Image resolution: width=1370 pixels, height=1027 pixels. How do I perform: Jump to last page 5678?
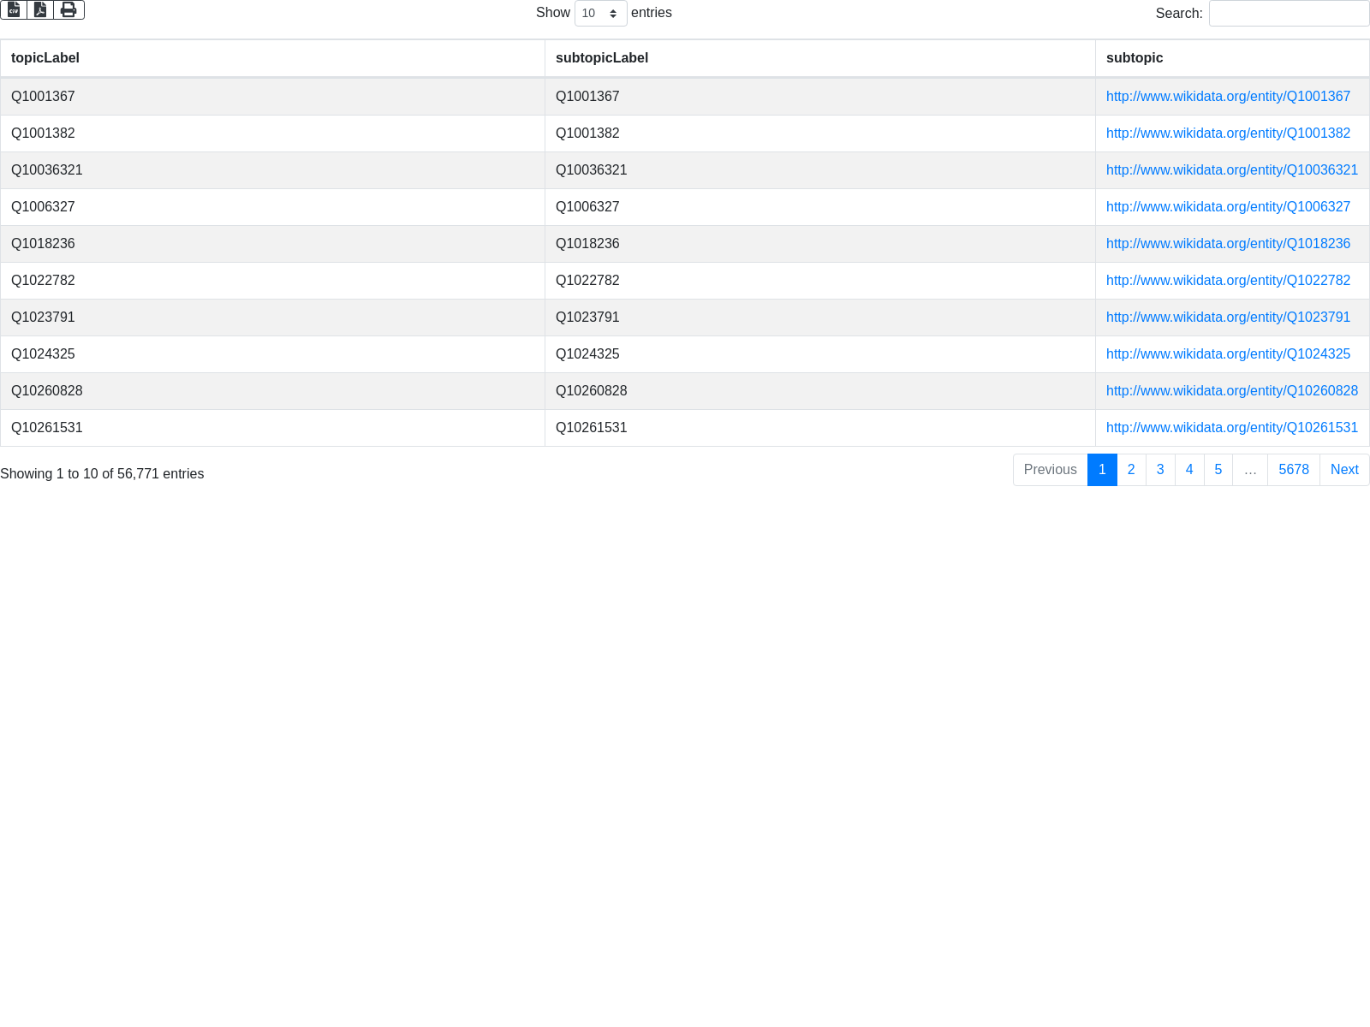[1293, 470]
